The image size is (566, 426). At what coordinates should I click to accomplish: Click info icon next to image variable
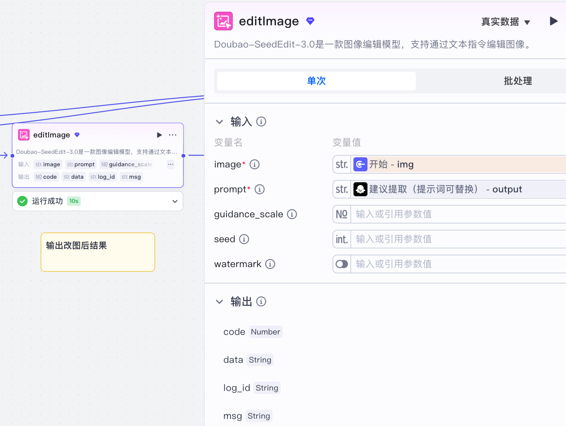(255, 164)
